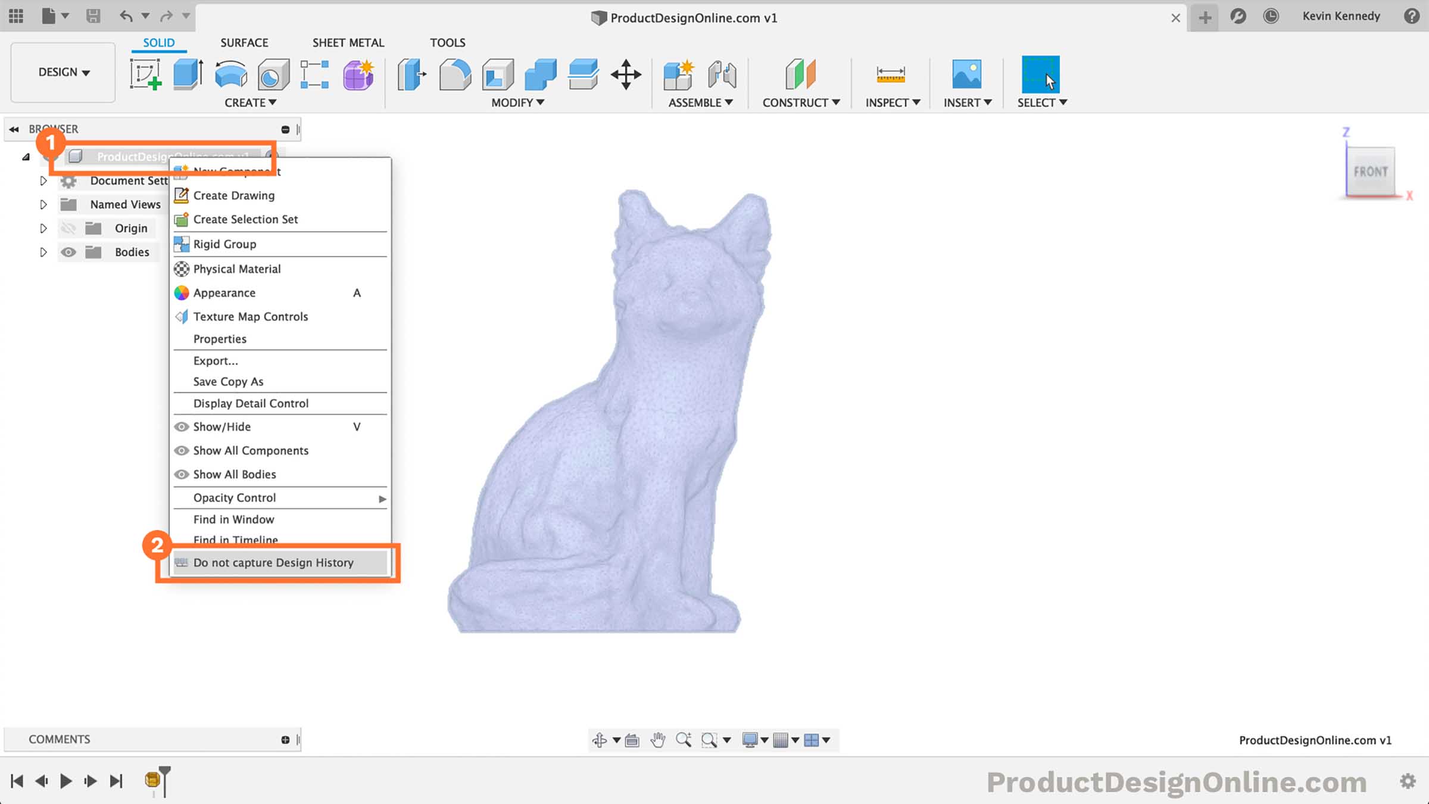Choose Save Copy As option
The image size is (1429, 804).
[280, 381]
